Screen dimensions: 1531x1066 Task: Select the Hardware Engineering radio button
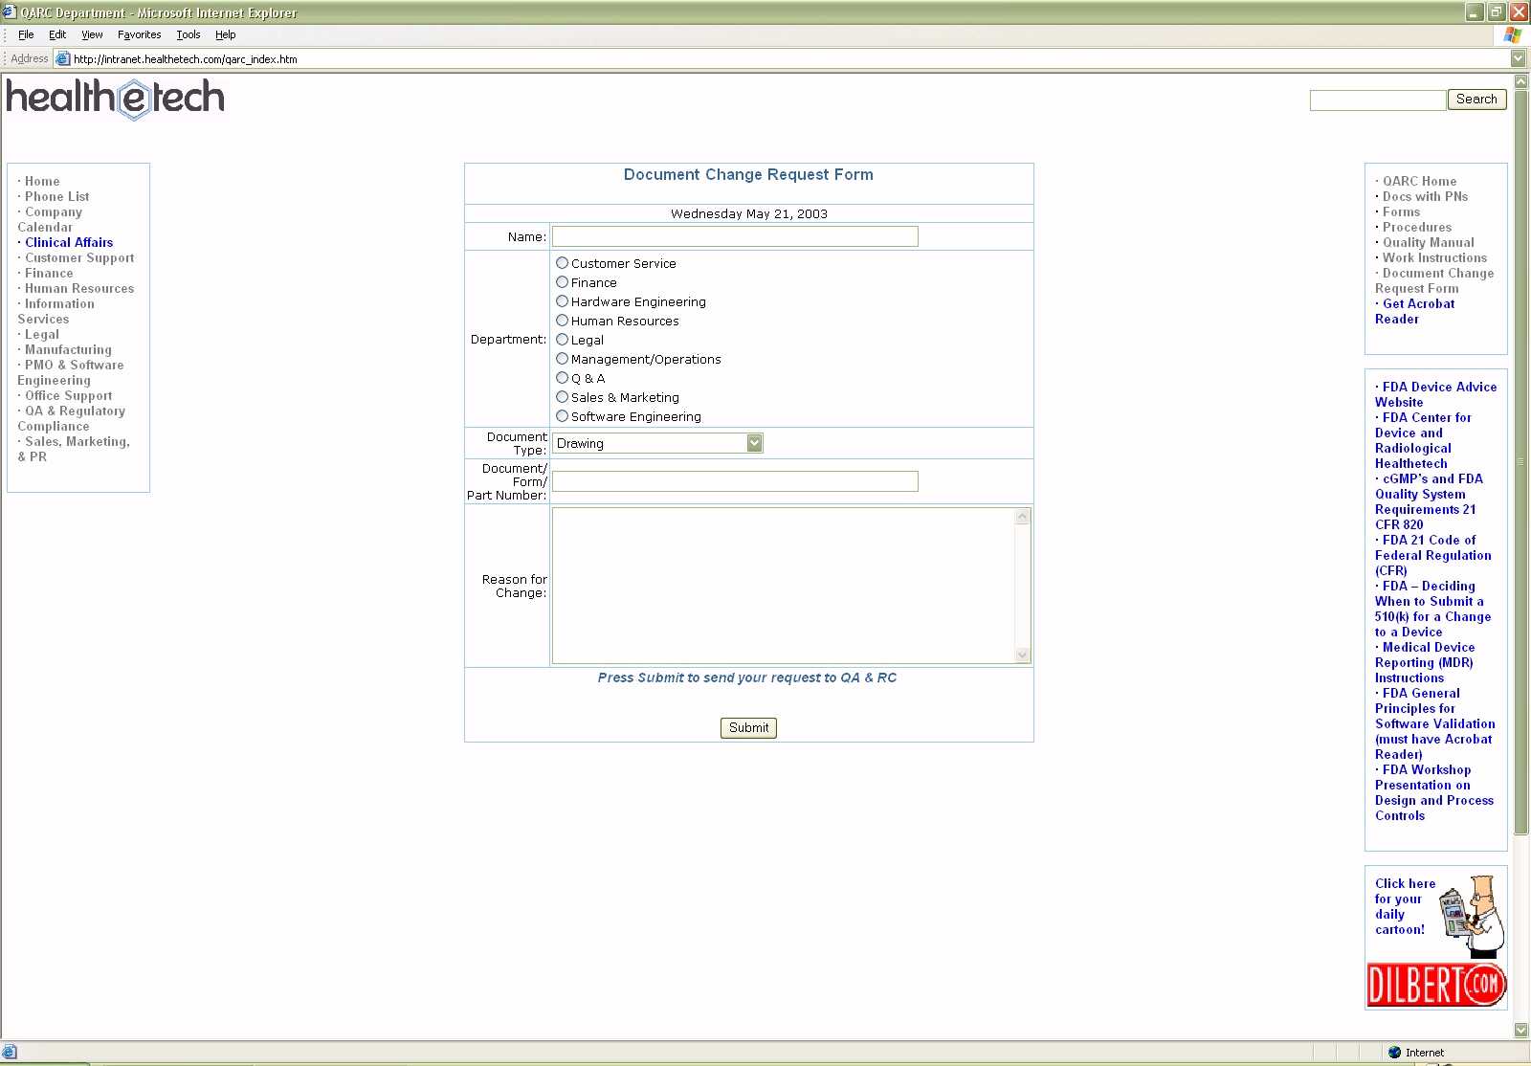point(563,301)
